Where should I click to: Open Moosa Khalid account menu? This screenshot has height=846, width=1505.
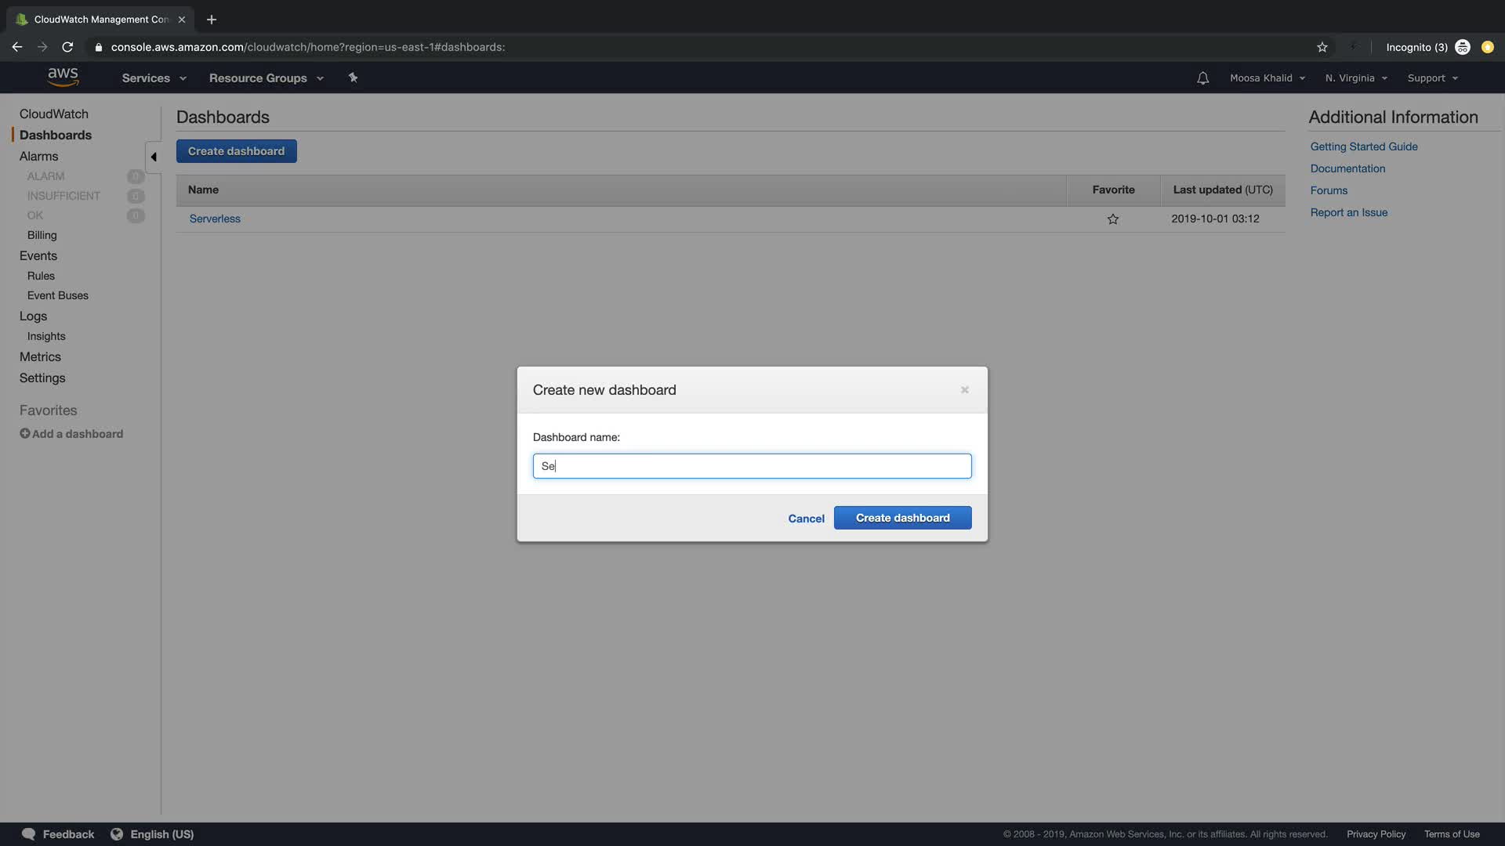[1267, 78]
